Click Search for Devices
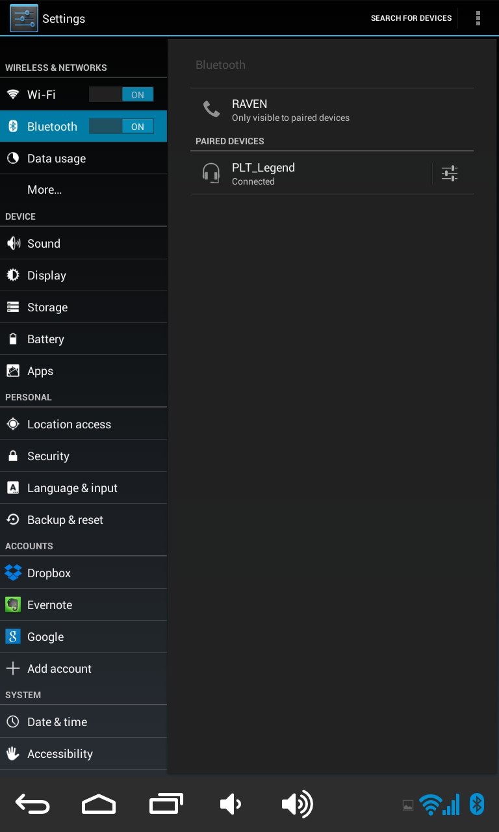Screen dimensions: 499x832 pos(411,18)
